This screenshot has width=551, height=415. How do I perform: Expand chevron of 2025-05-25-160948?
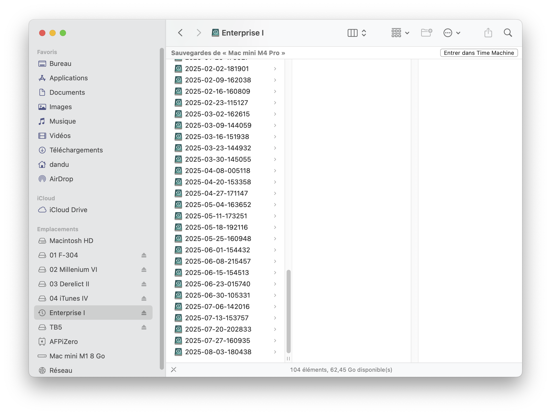275,239
